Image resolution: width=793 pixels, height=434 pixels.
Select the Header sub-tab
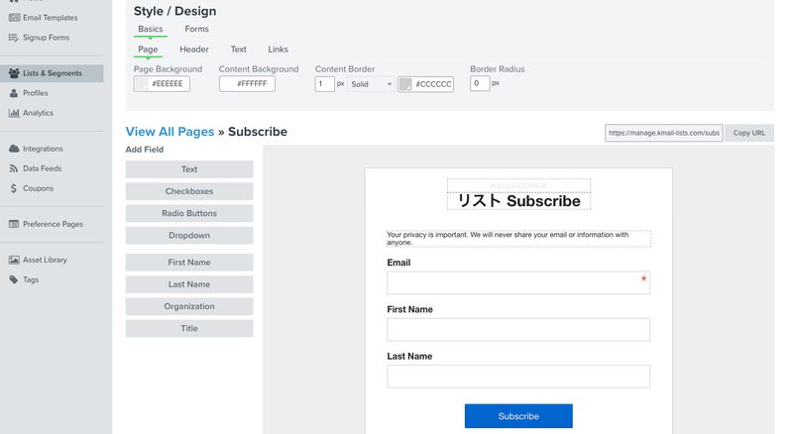(x=194, y=50)
